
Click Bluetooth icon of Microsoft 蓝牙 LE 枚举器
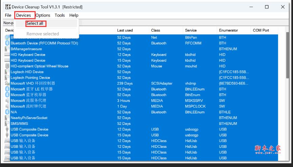click(7, 89)
